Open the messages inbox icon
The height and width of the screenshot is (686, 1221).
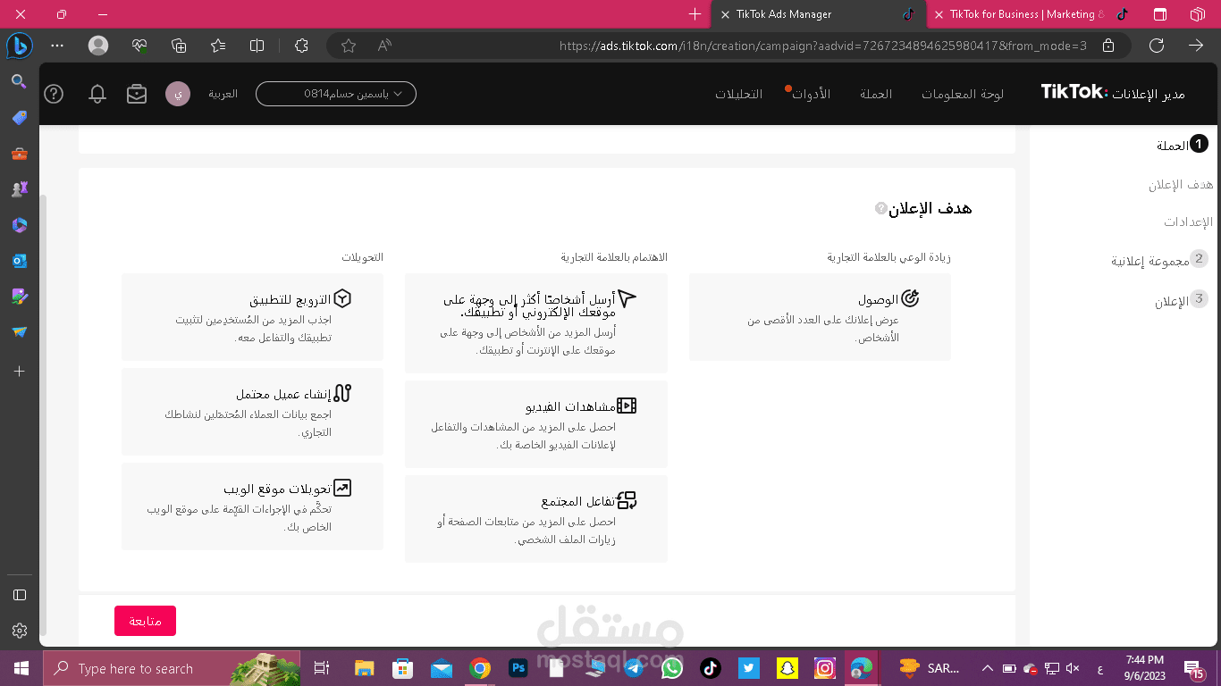[x=136, y=93]
